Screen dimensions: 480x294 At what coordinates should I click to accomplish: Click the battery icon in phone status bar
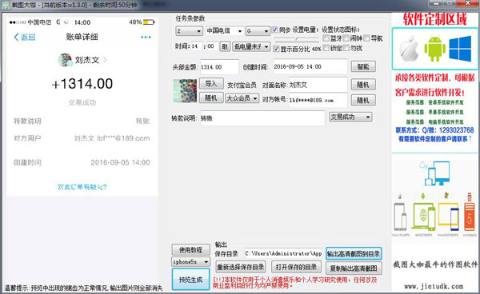tap(149, 22)
